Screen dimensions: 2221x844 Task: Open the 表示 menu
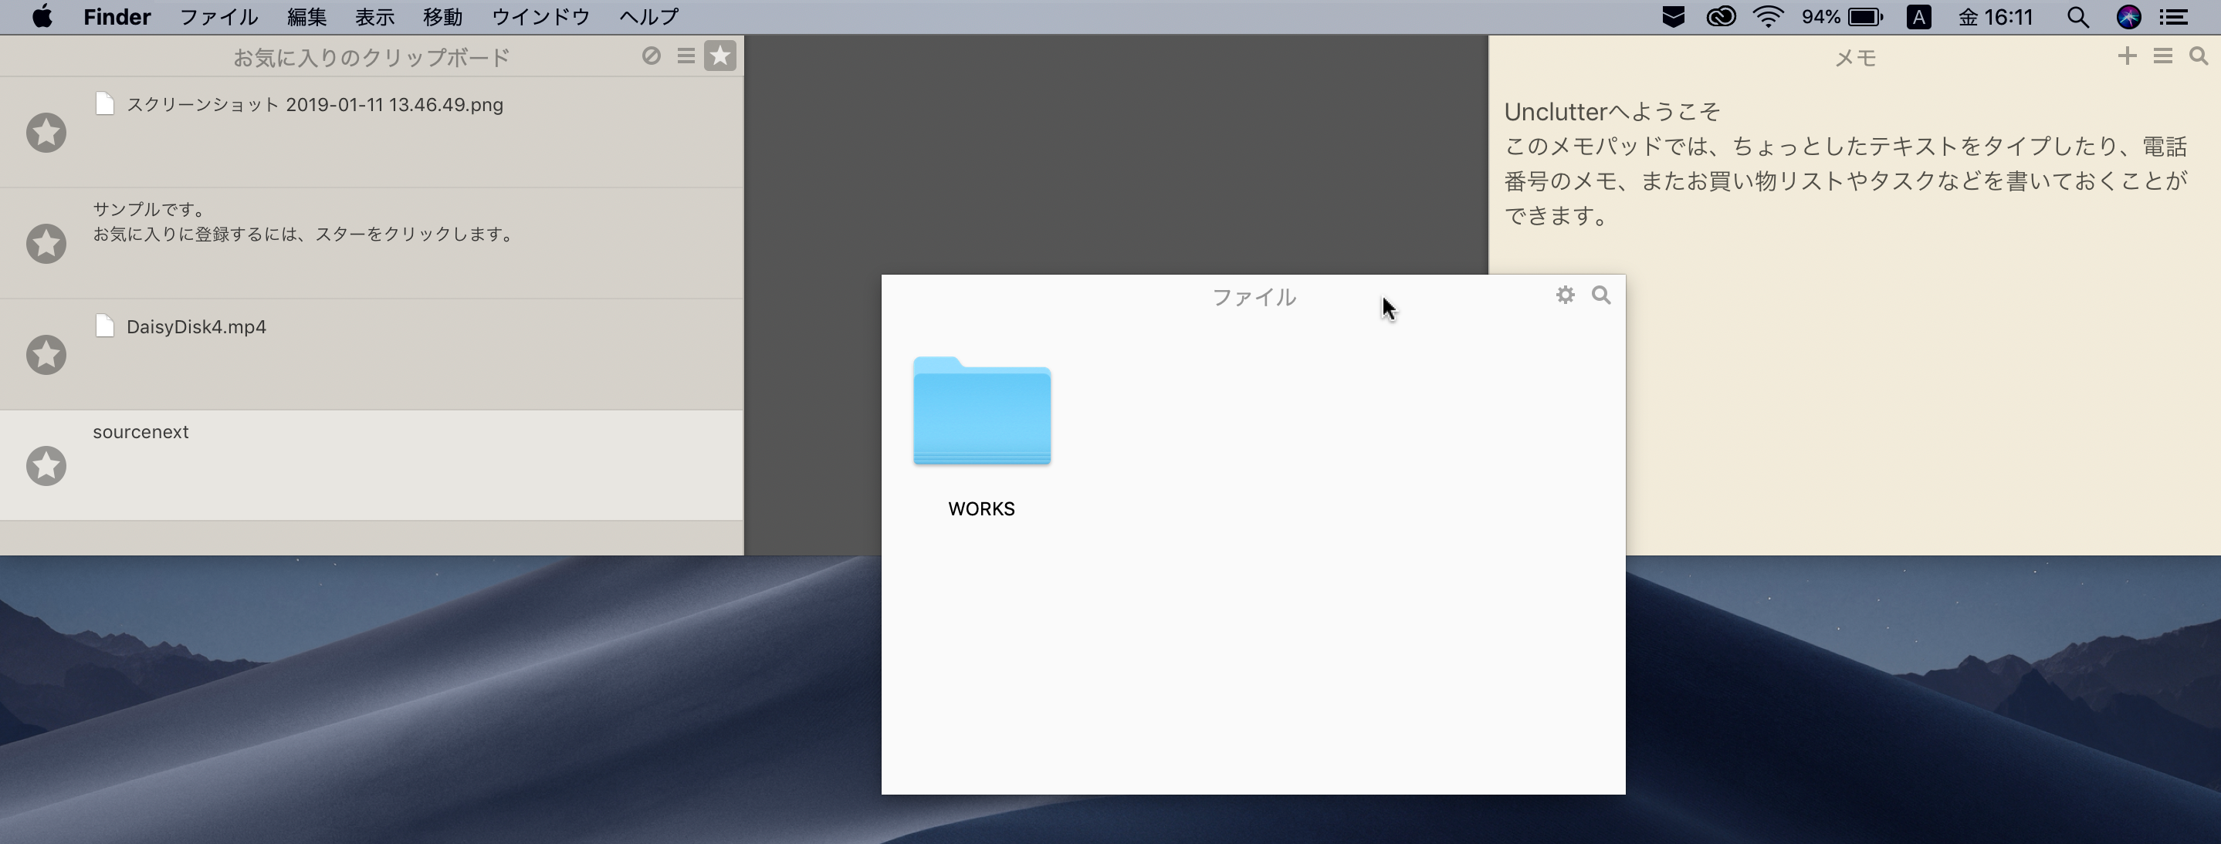coord(374,17)
